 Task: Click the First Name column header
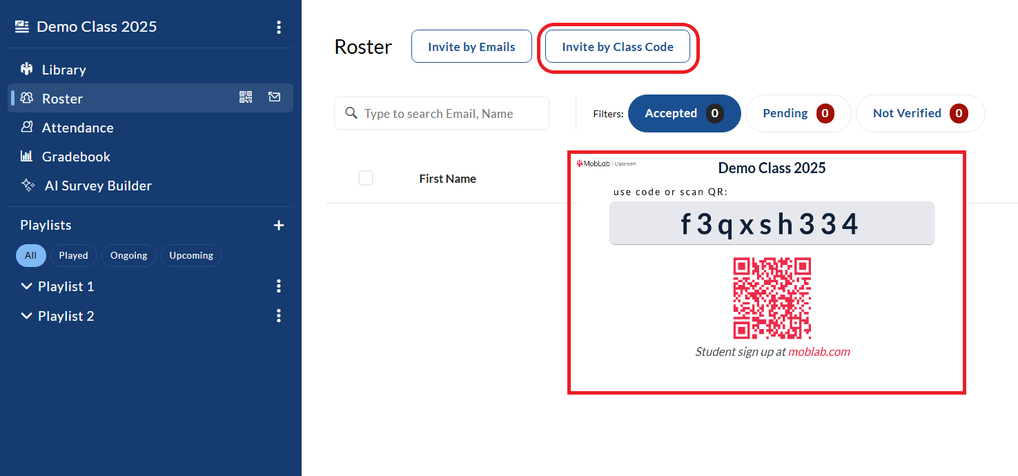point(447,179)
